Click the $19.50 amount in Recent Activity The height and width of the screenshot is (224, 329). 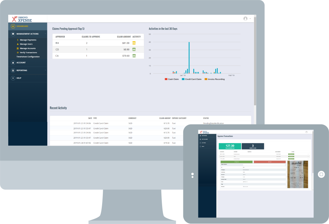pos(167,143)
